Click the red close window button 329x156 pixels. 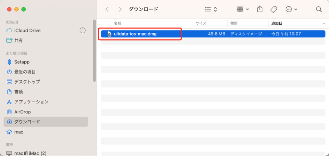[x=9, y=9]
